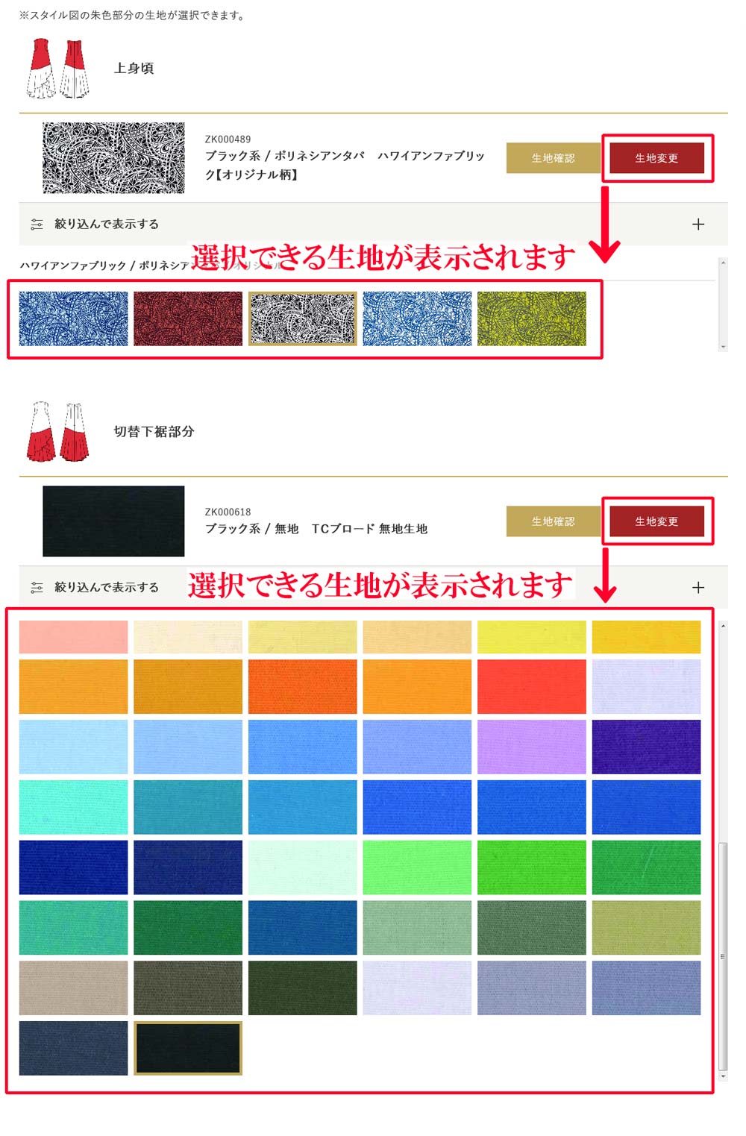The width and height of the screenshot is (746, 1136).
Task: Click the solid fabric list scrollbar thumb
Action: (x=722, y=956)
